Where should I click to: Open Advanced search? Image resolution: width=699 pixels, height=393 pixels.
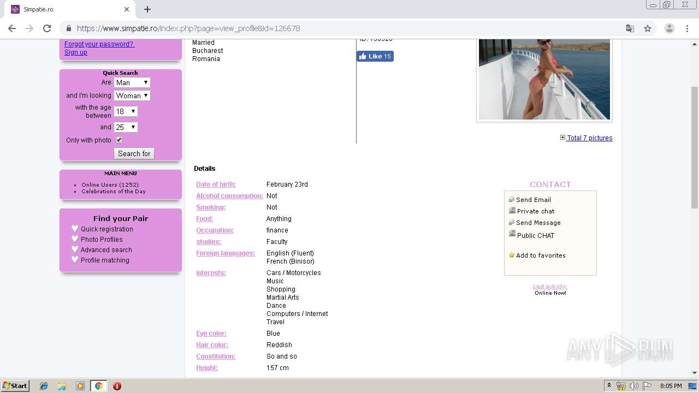(106, 250)
